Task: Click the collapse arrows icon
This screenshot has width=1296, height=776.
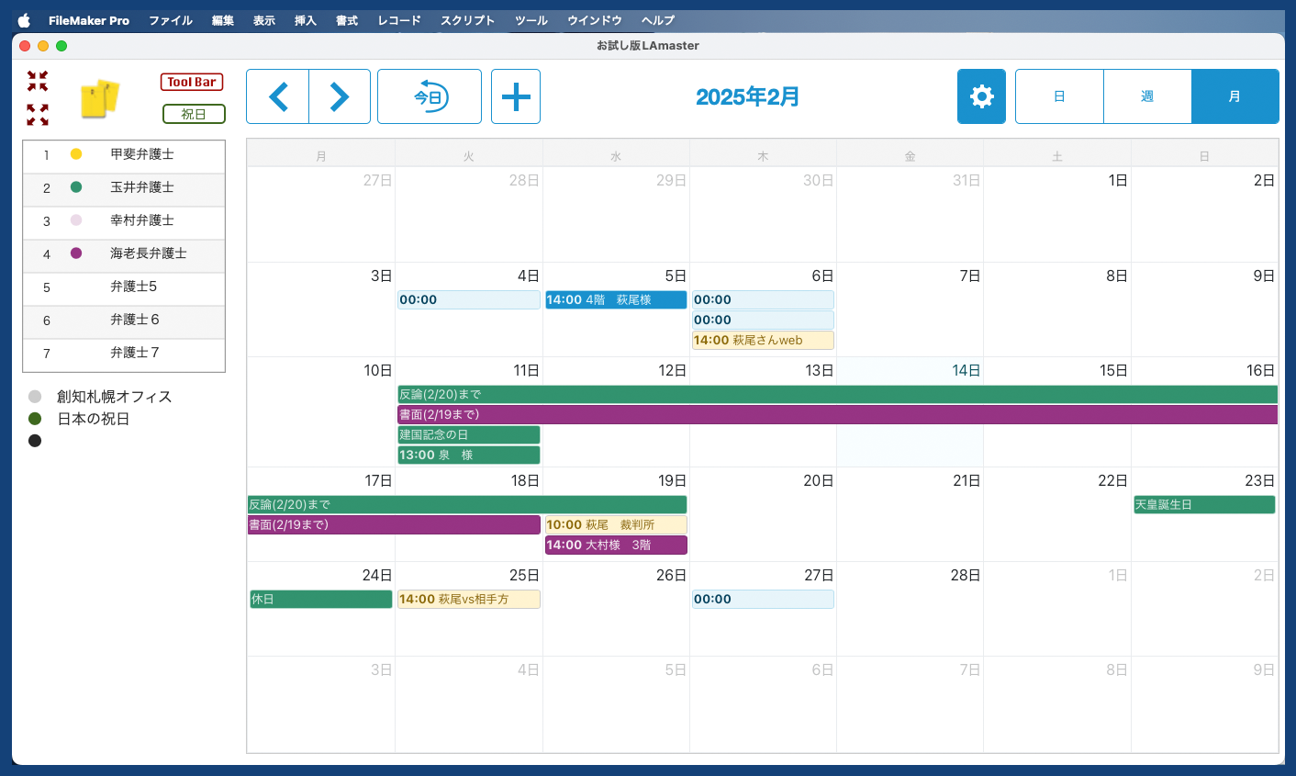Action: click(x=38, y=82)
